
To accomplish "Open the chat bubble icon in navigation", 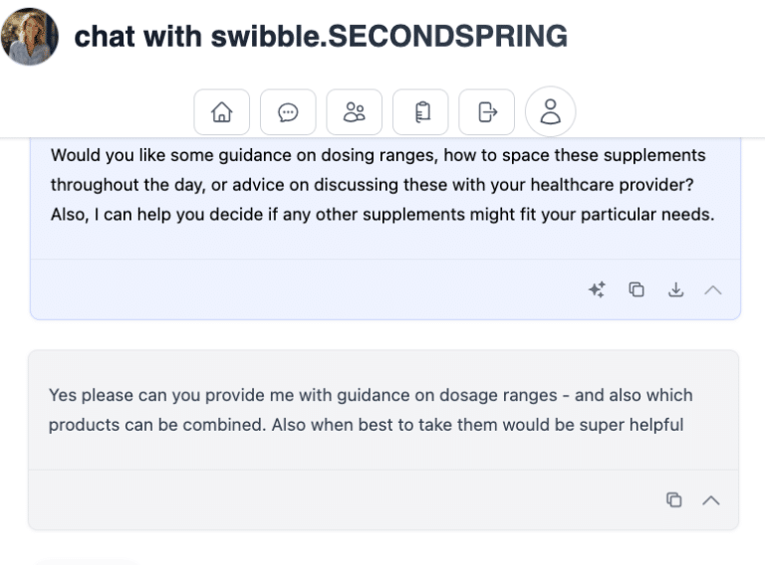I will tap(288, 112).
